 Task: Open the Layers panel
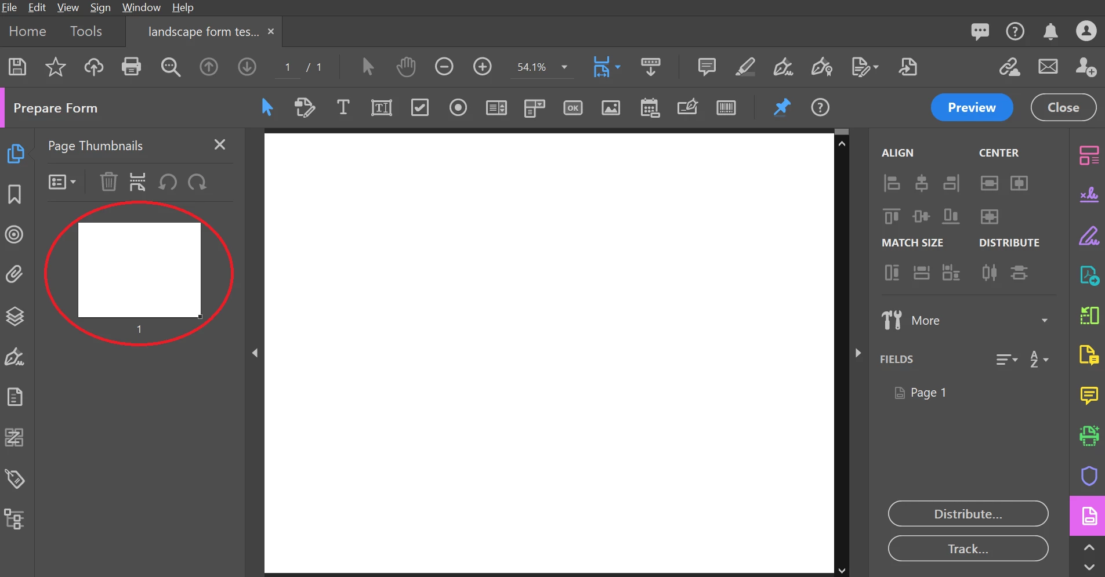click(x=15, y=316)
